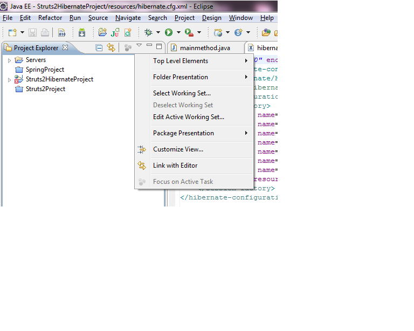414x331 pixels.
Task: Open the File menu
Action: 8,18
